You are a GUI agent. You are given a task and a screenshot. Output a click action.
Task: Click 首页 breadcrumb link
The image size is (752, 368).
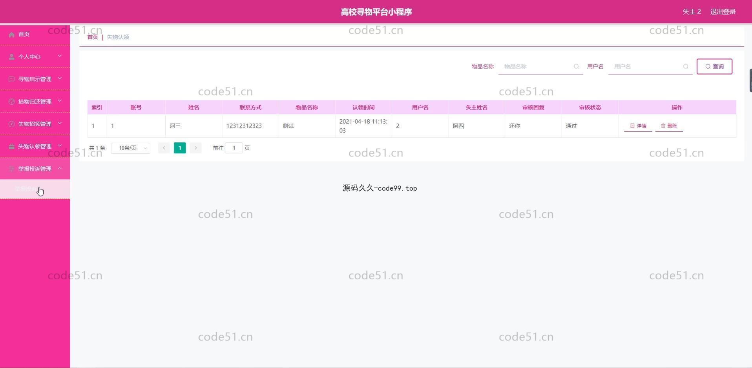click(93, 37)
